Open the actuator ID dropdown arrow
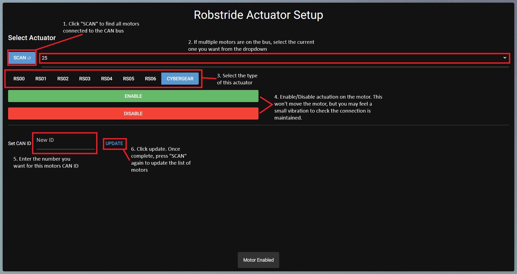 point(505,58)
